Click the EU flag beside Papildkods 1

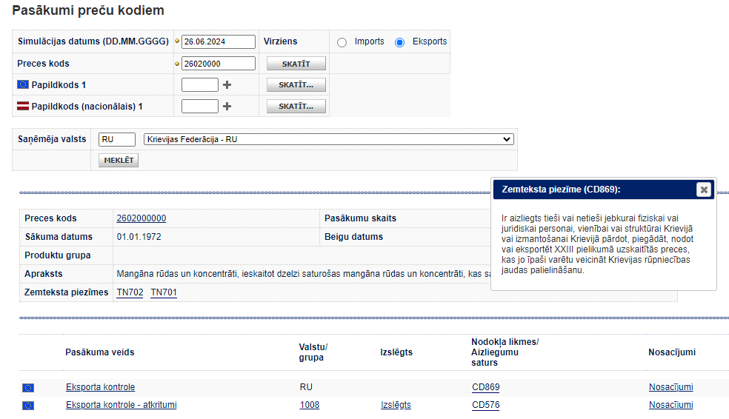pos(23,84)
